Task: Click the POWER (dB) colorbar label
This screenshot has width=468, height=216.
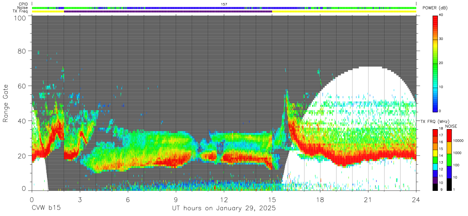Action: point(435,8)
